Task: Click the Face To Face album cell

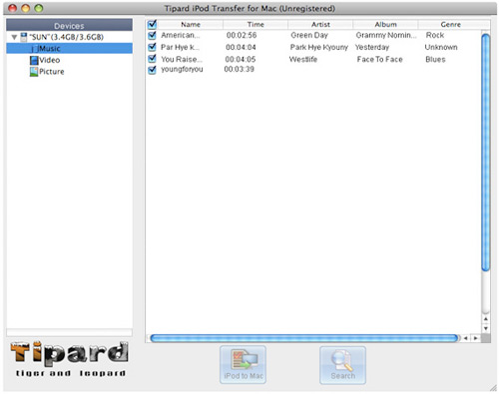Action: pos(379,59)
